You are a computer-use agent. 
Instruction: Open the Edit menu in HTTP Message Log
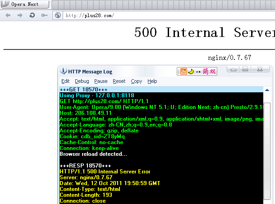click(65, 81)
